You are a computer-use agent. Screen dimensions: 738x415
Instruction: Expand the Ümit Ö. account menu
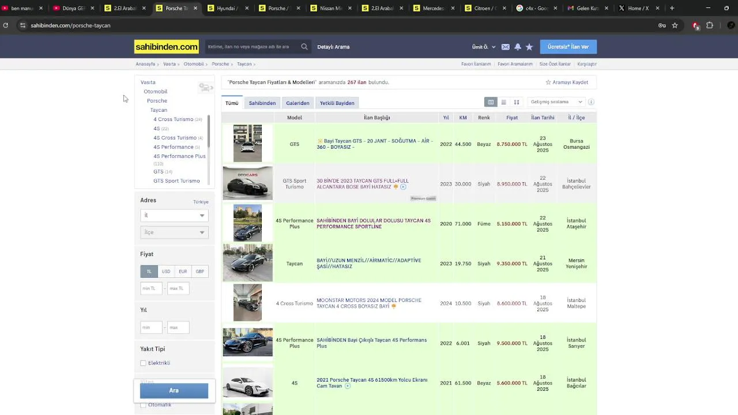click(484, 47)
